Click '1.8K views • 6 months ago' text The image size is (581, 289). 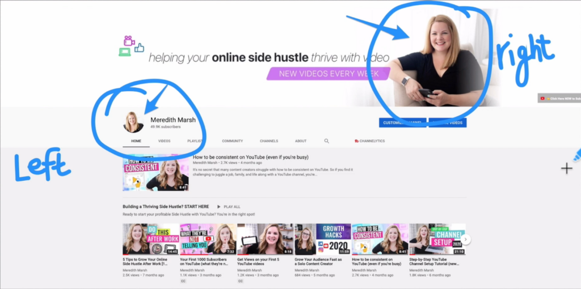pos(430,275)
